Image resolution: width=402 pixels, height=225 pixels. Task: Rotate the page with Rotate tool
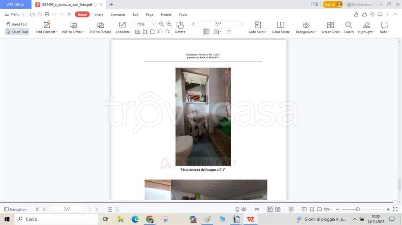pos(180,25)
